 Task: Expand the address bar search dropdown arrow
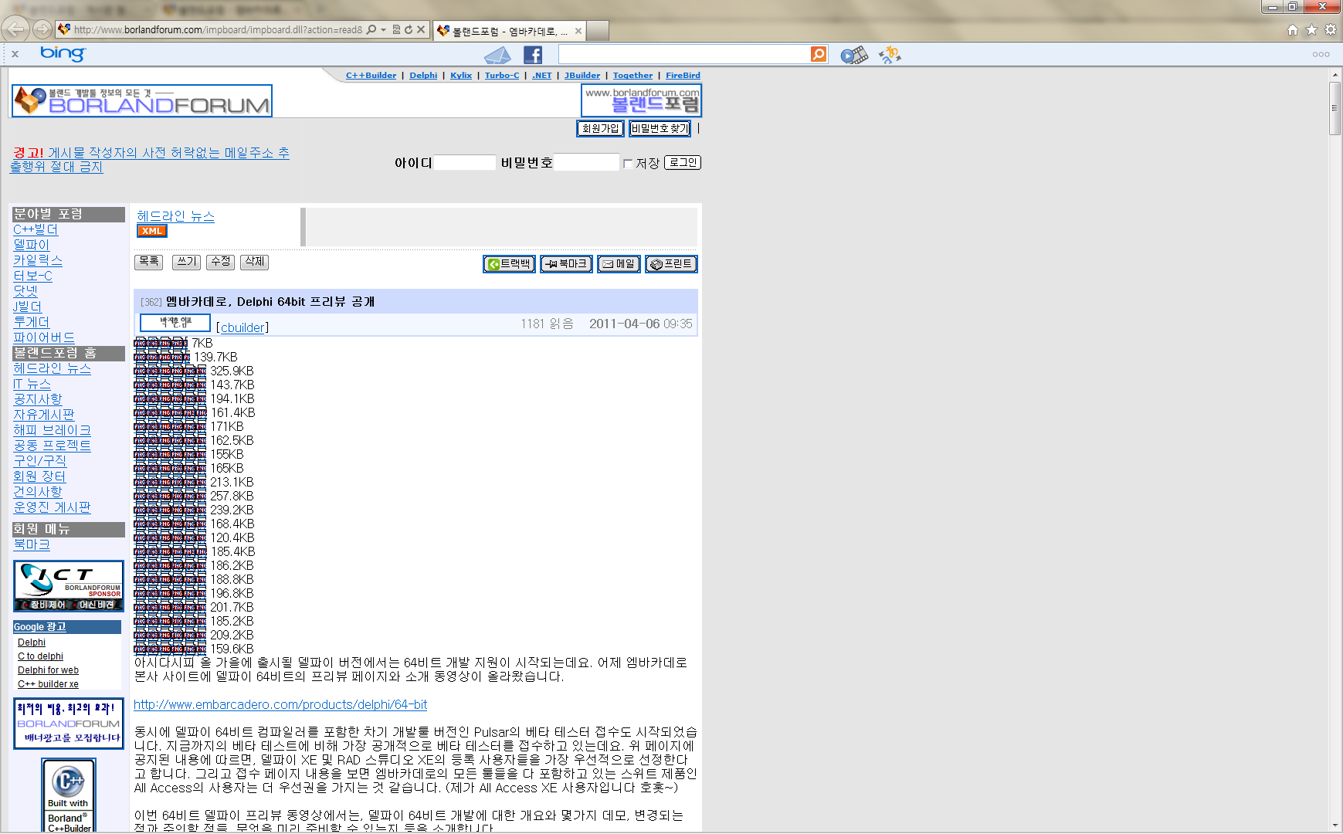click(383, 30)
